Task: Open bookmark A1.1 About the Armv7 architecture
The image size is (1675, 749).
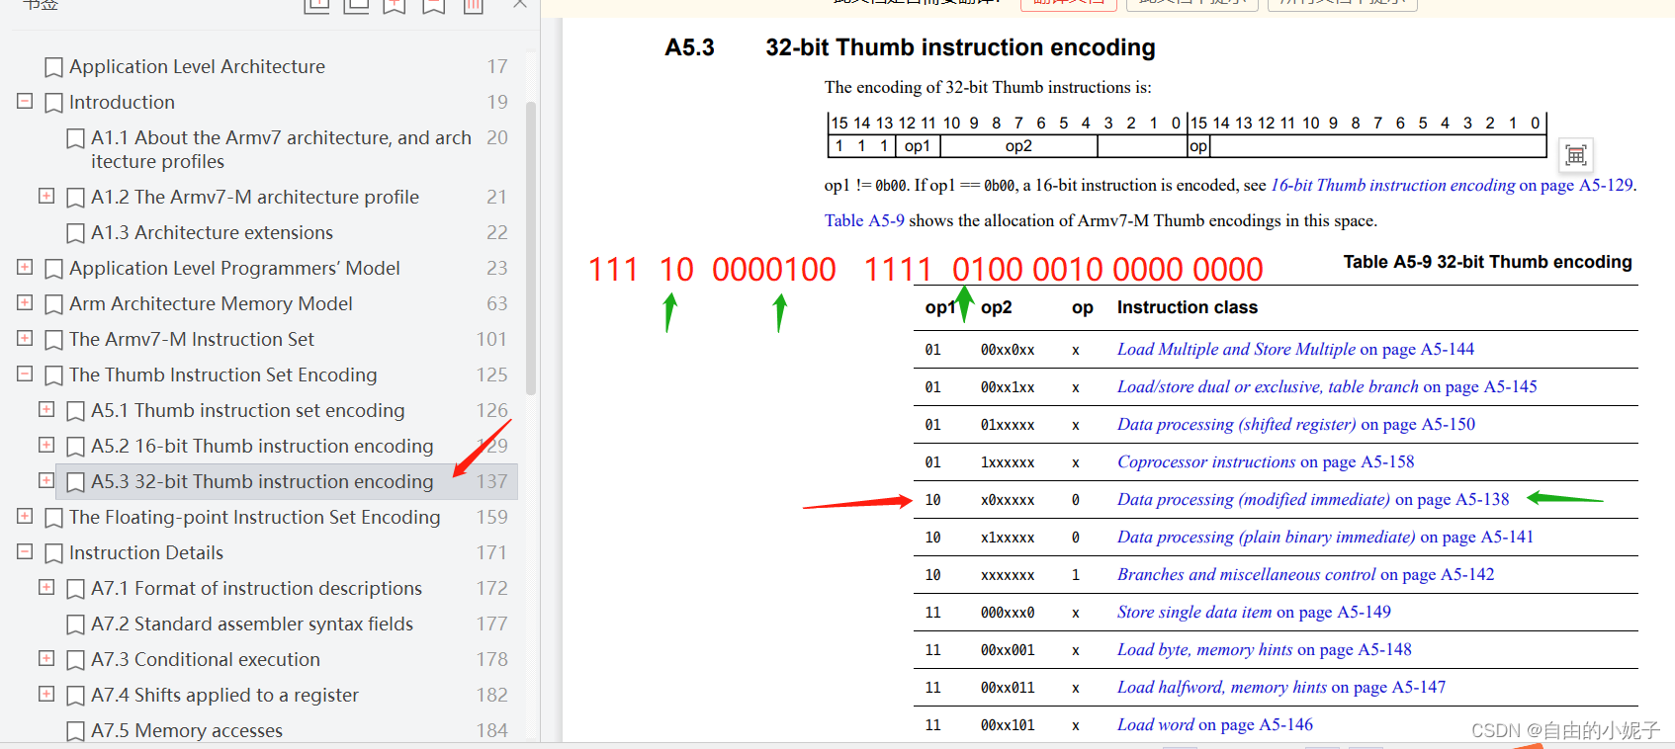Action: point(281,149)
